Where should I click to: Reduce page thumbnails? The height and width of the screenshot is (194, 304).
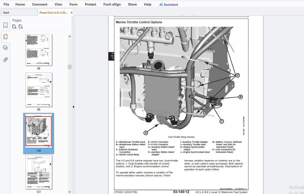[21, 27]
